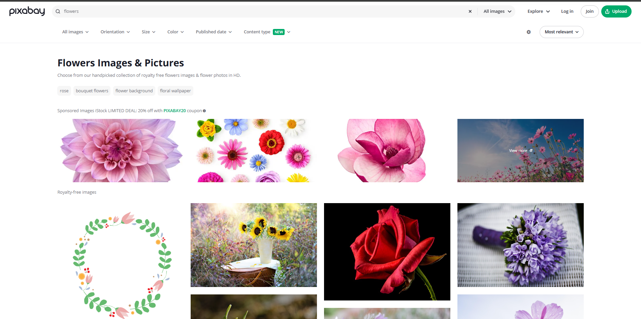This screenshot has height=319, width=641.
Task: Open the Published date filter dropdown
Action: pos(214,32)
